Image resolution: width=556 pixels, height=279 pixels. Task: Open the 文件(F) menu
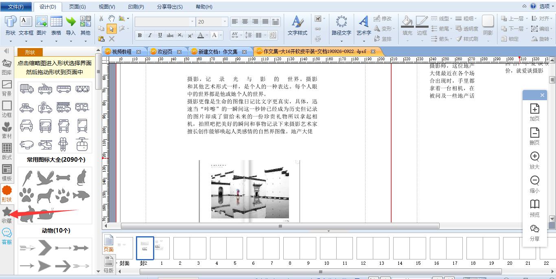(x=15, y=7)
